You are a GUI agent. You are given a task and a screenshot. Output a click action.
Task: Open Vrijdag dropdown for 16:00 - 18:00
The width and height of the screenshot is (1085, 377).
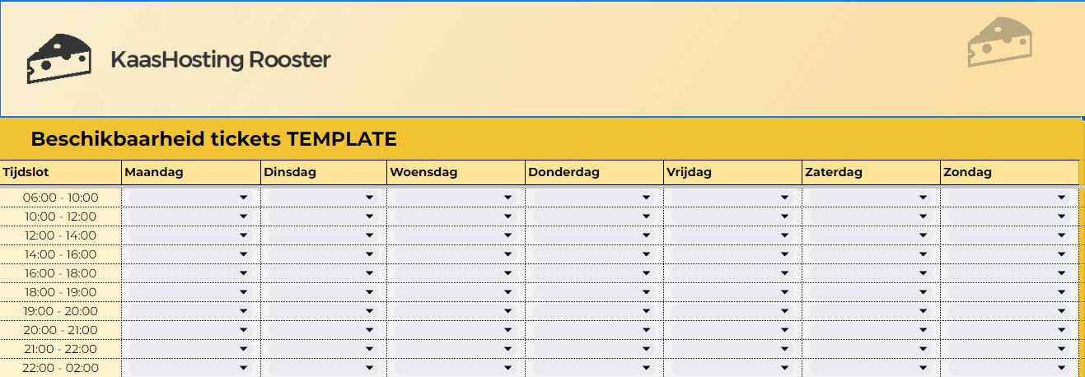pyautogui.click(x=785, y=273)
